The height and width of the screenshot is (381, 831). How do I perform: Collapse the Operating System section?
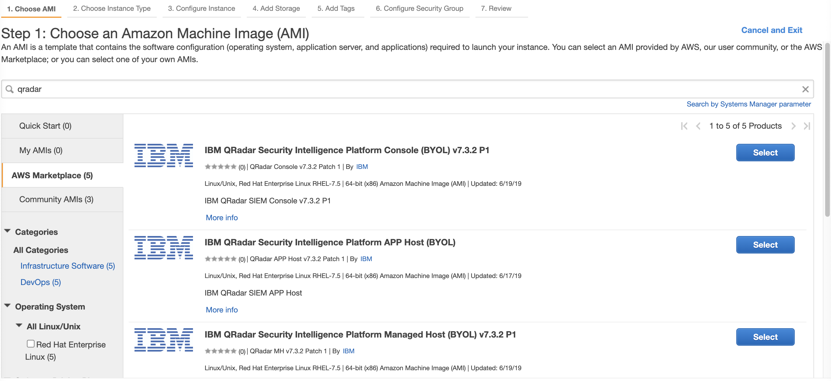click(x=8, y=306)
